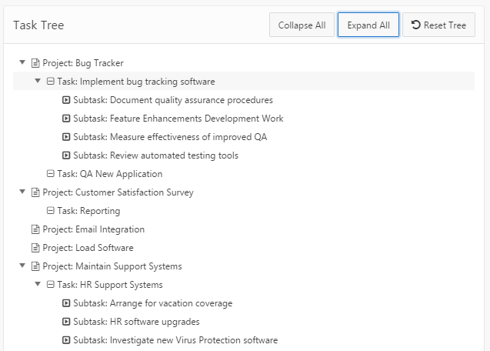490x351 pixels.
Task: Click the QA New Application task icon
Action: click(x=51, y=174)
